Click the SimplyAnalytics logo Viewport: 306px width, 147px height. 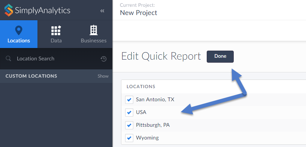[37, 10]
